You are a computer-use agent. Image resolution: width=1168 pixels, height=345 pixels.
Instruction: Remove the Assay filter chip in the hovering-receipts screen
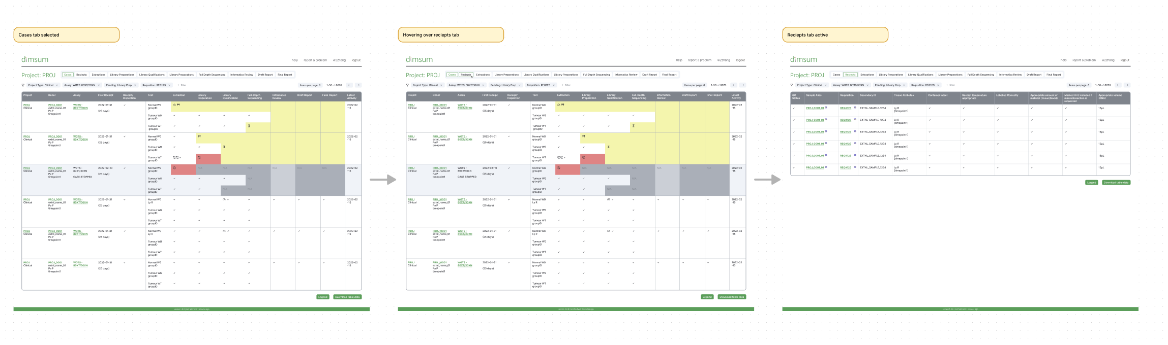483,85
